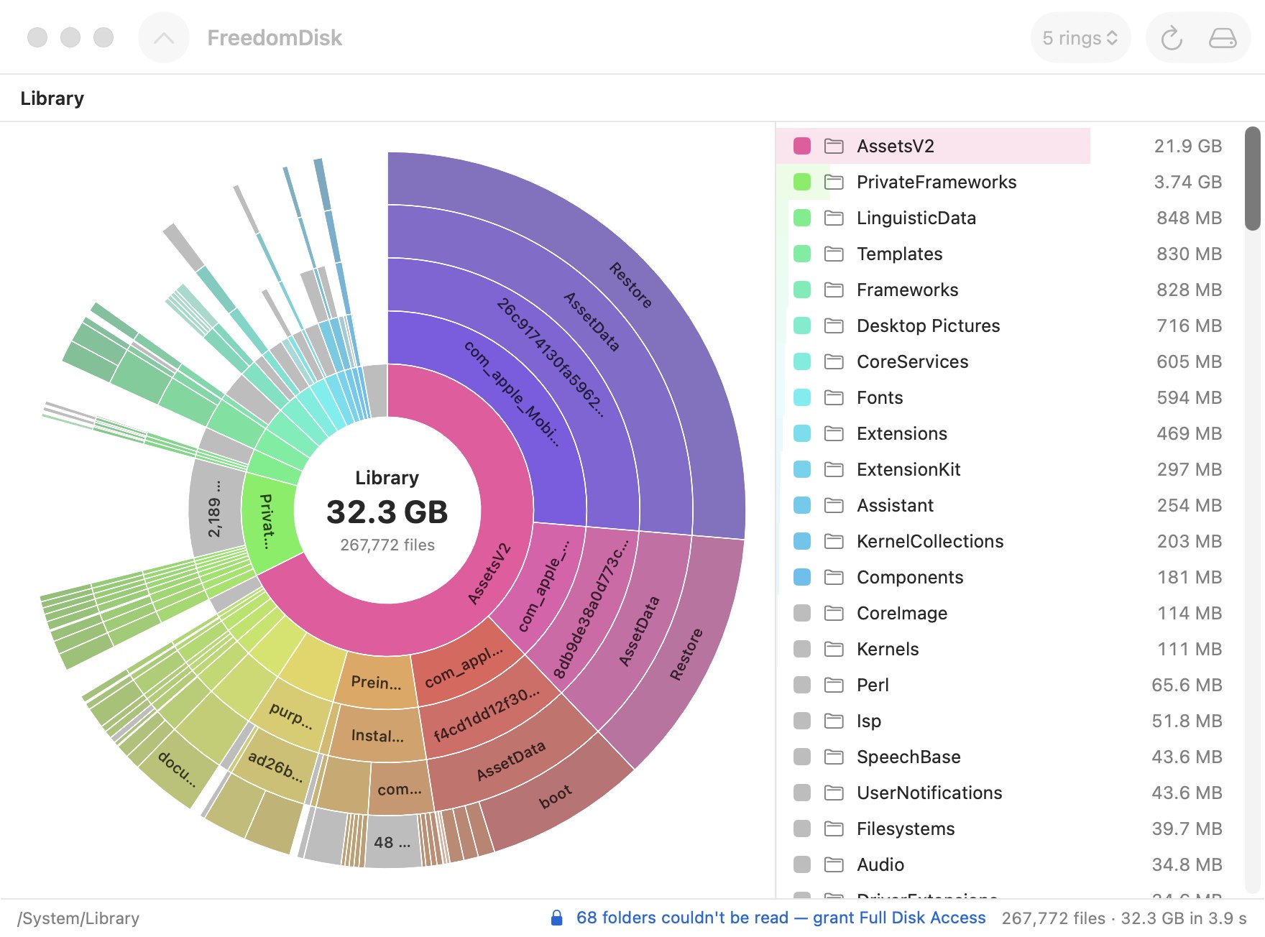Select the UserNotifications list entry

tap(1008, 793)
